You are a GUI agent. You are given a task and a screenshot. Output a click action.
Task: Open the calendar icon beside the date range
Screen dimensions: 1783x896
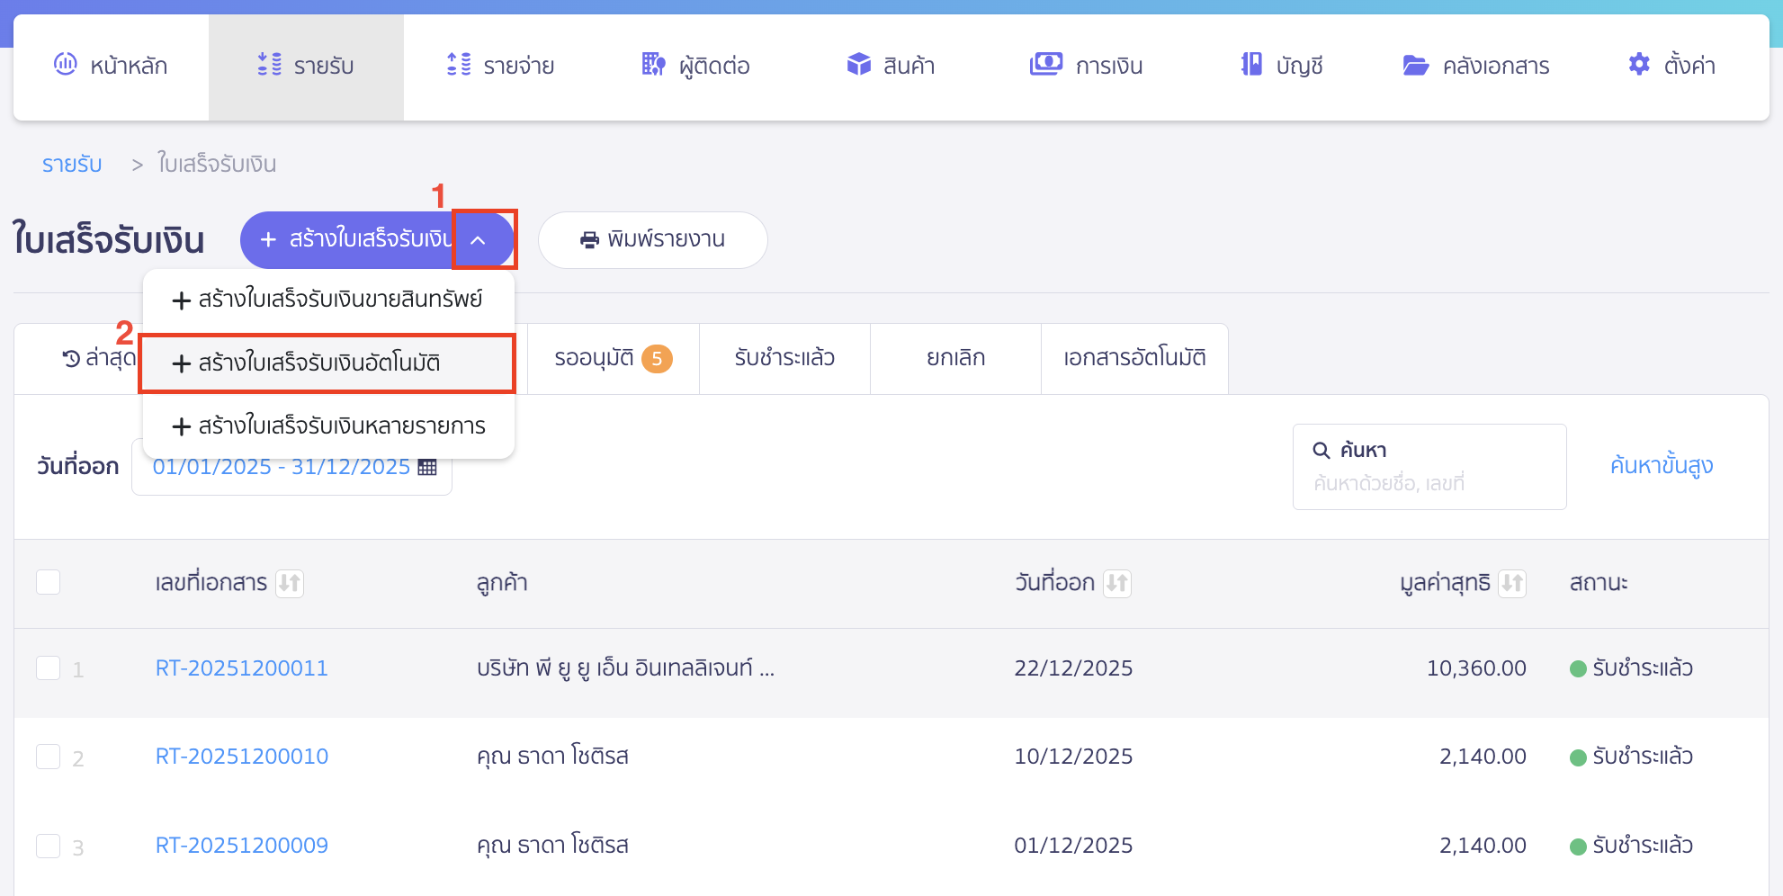(x=427, y=466)
